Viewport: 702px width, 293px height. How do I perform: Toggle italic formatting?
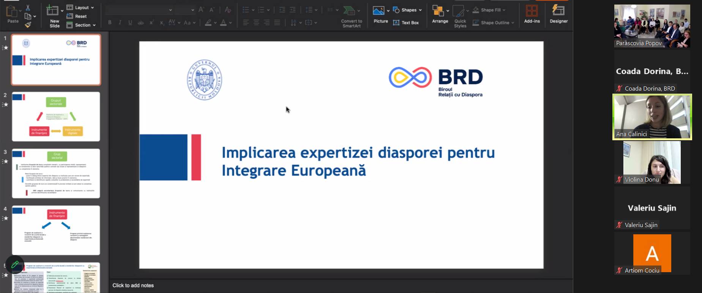[x=120, y=23]
